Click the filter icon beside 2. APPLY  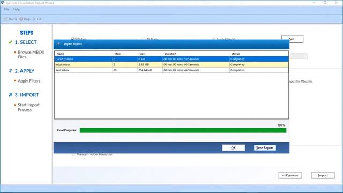click(x=10, y=71)
